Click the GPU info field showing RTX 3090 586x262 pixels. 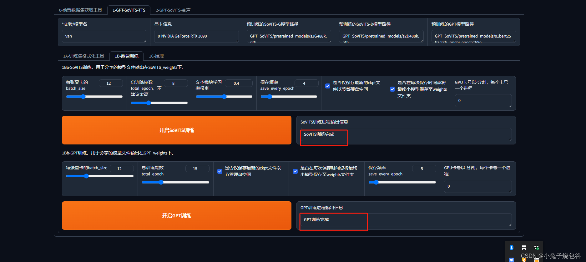196,36
